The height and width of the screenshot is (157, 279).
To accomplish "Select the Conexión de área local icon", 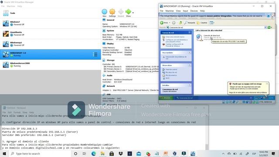I will [199, 38].
